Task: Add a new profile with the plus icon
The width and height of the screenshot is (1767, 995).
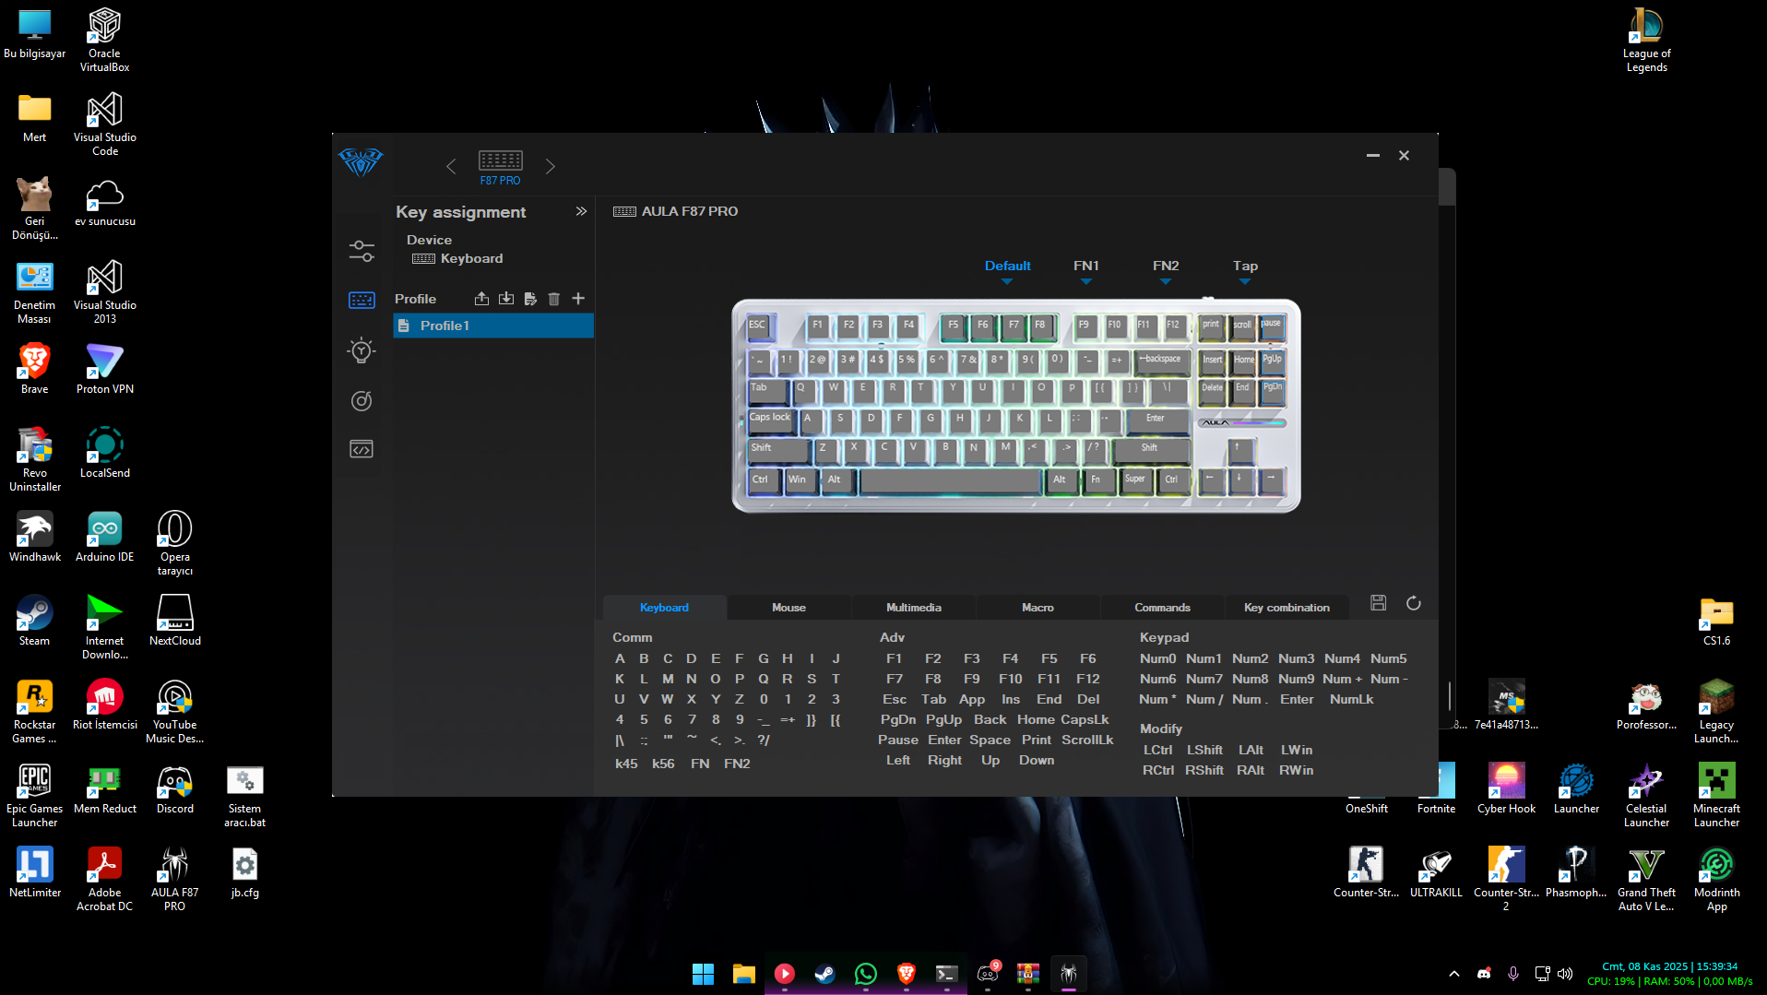Action: pos(578,299)
